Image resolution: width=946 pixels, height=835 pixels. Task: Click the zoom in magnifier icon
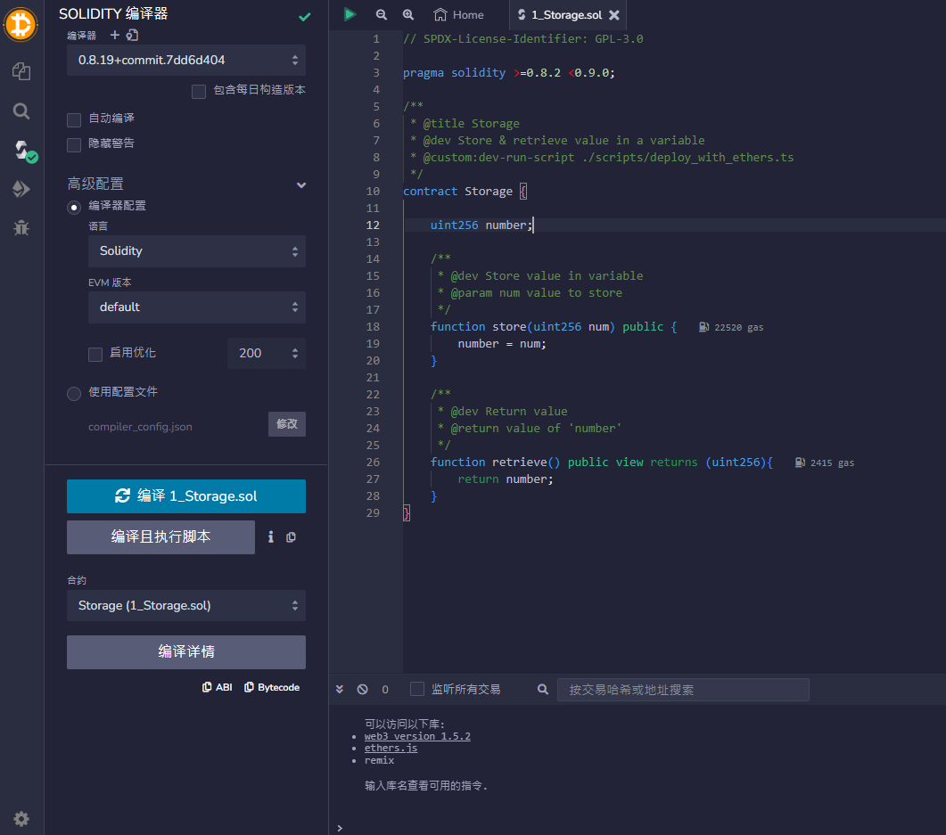coord(408,14)
